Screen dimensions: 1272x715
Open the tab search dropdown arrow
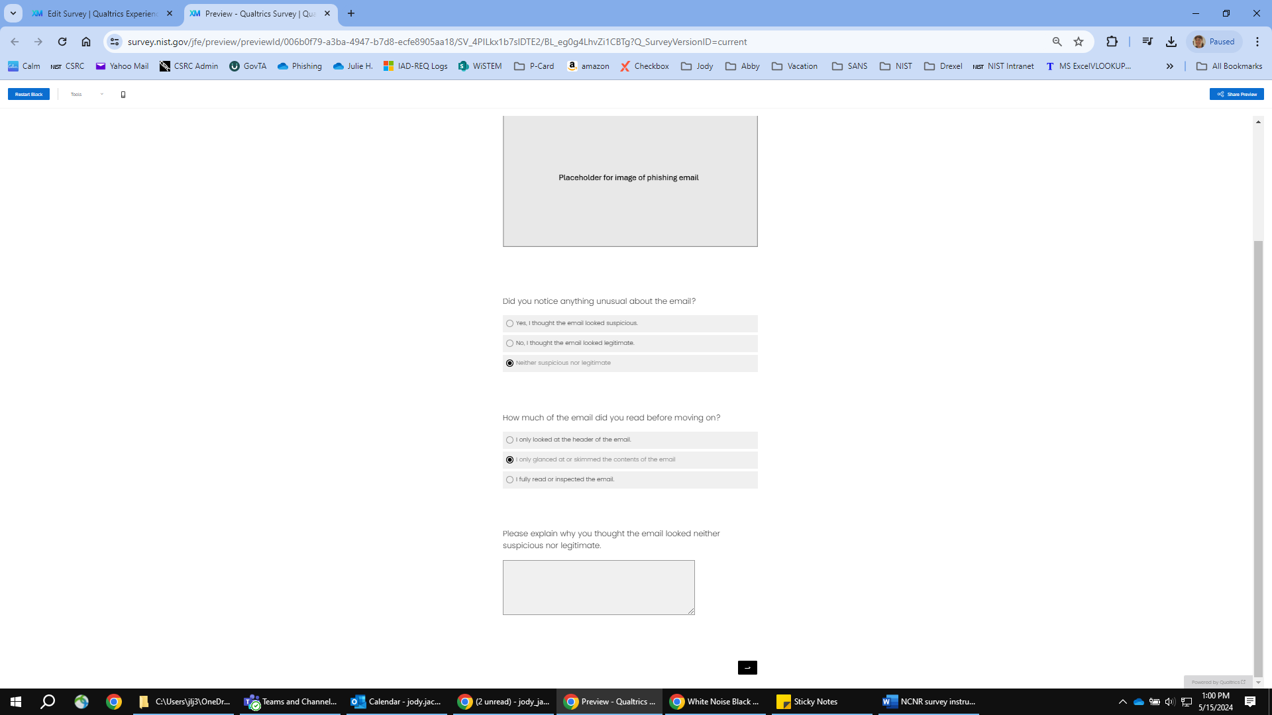(x=13, y=13)
